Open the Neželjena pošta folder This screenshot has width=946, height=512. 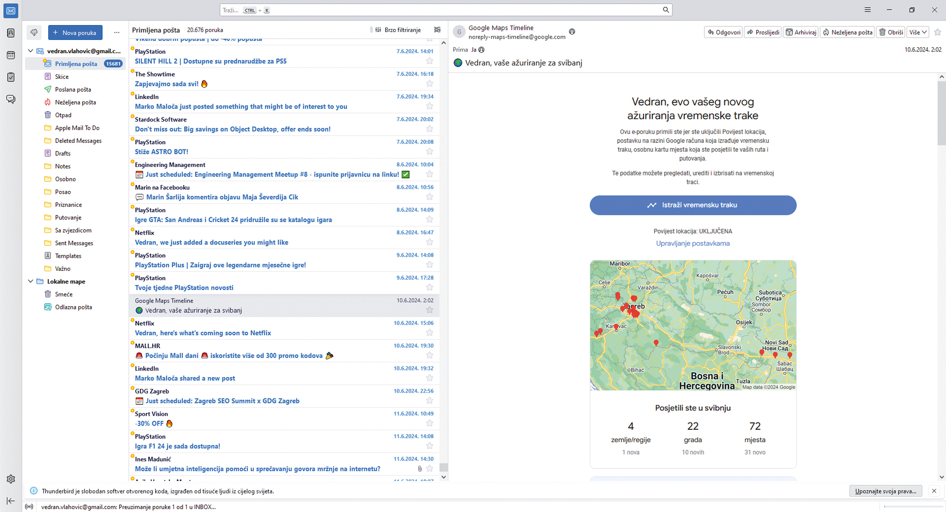click(75, 102)
